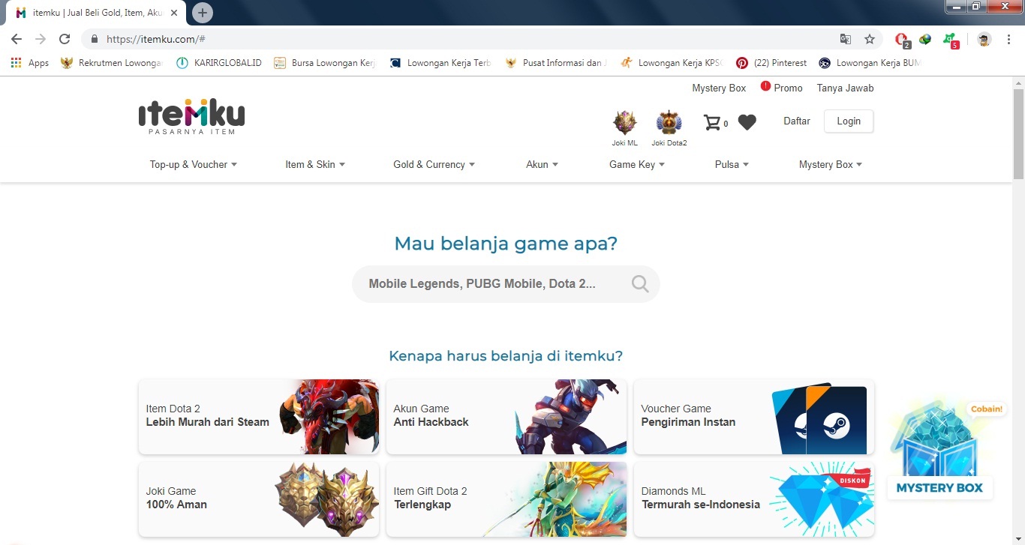Close the itemku browser tab

(x=174, y=13)
